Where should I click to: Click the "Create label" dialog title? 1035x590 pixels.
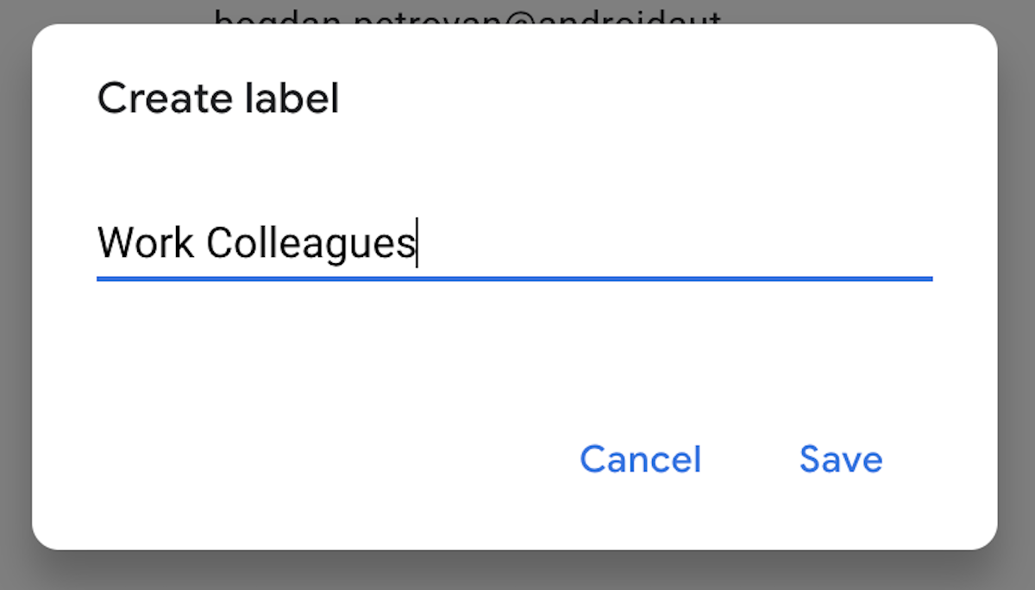coord(218,98)
